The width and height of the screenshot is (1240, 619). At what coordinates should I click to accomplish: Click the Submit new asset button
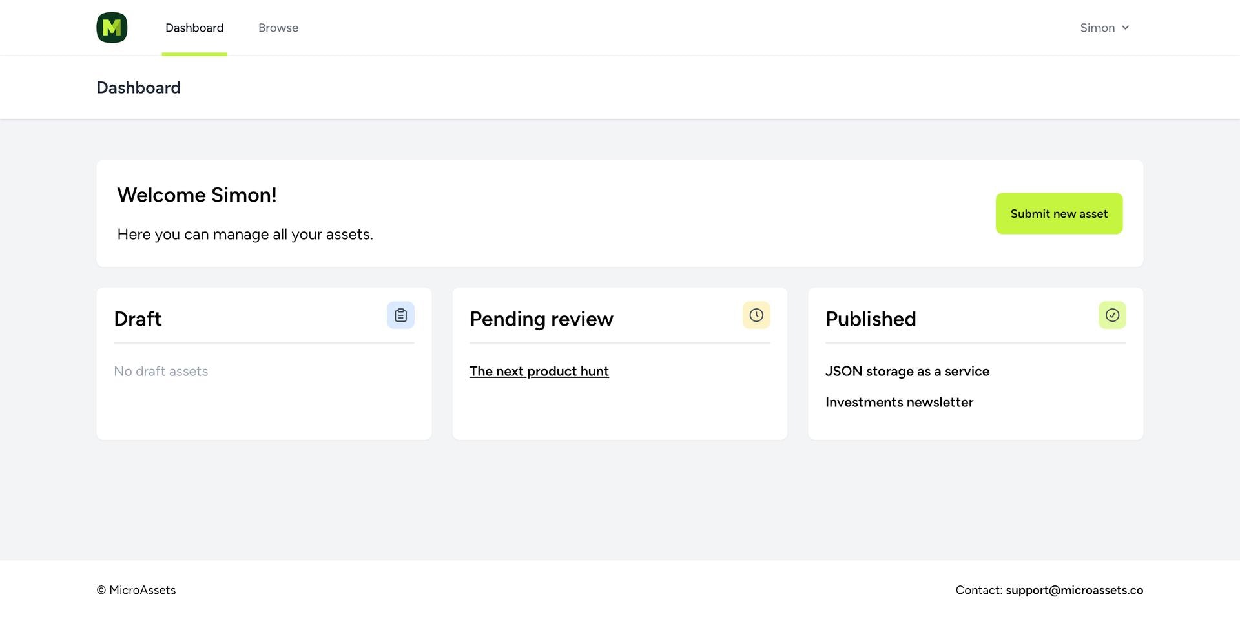(1059, 214)
